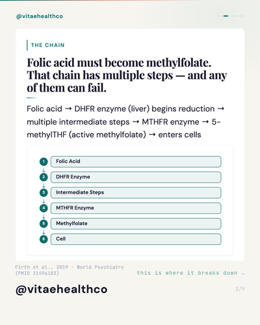This screenshot has width=260, height=325.
Task: Click the step 4 numbered circle
Action: coord(44,208)
